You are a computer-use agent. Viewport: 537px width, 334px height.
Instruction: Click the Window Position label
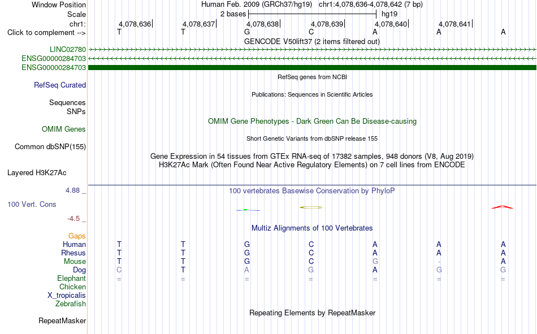click(x=59, y=5)
